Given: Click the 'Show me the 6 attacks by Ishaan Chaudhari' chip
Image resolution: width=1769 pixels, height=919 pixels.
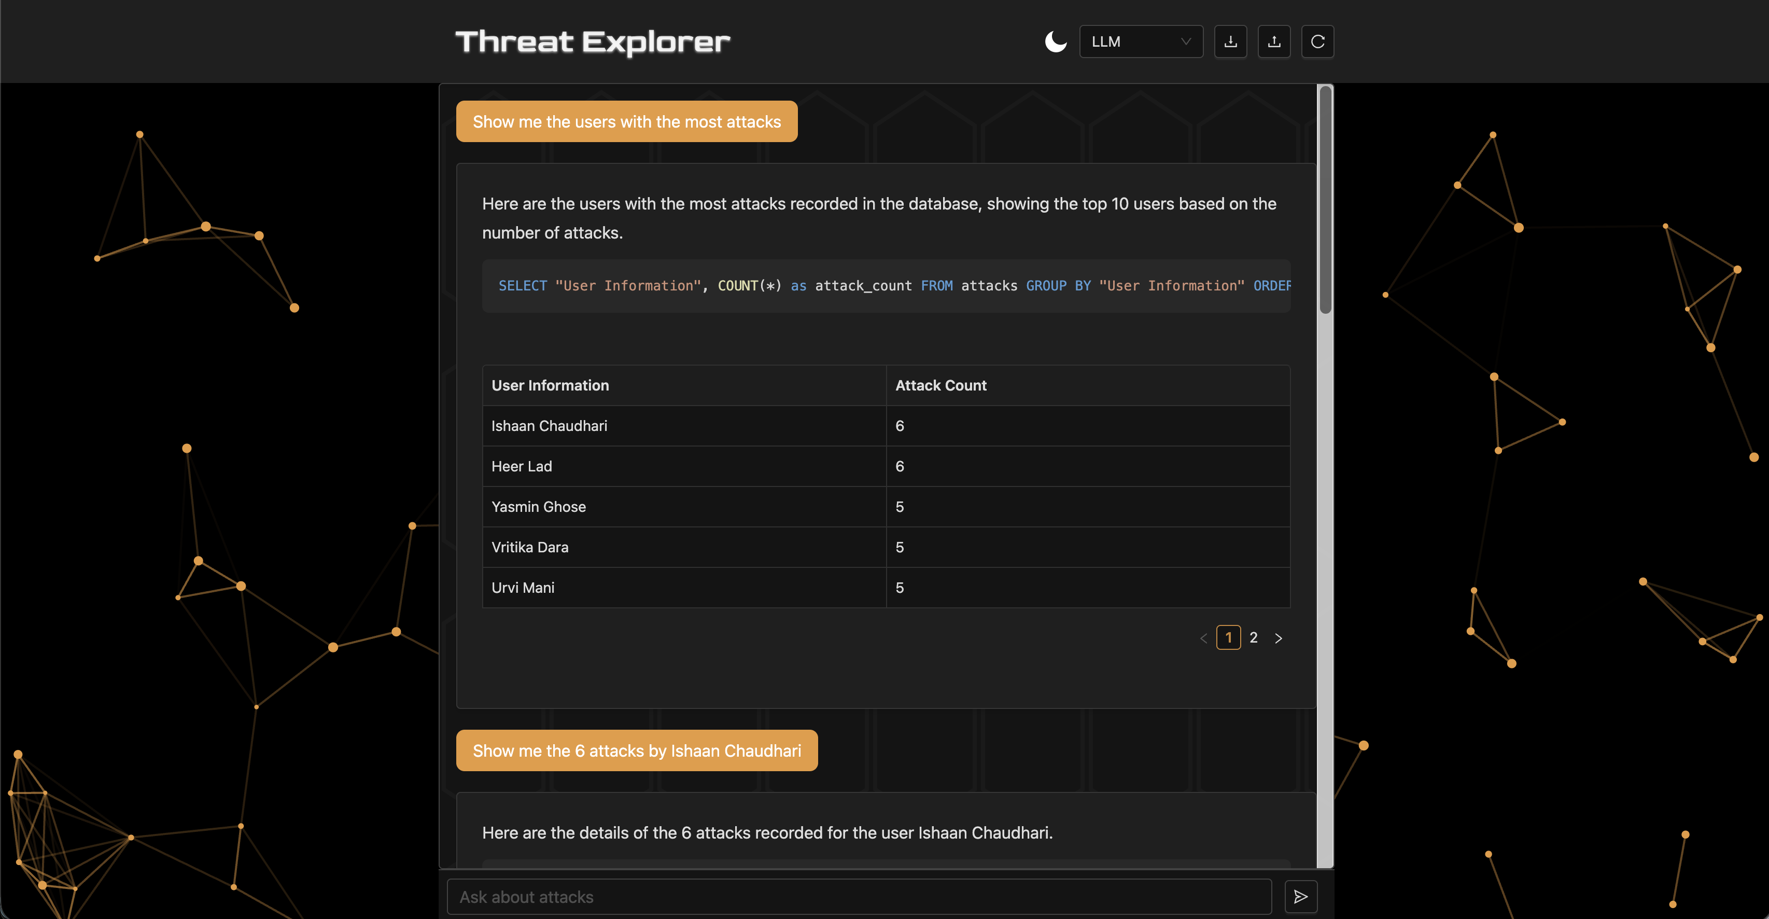Looking at the screenshot, I should pos(637,750).
